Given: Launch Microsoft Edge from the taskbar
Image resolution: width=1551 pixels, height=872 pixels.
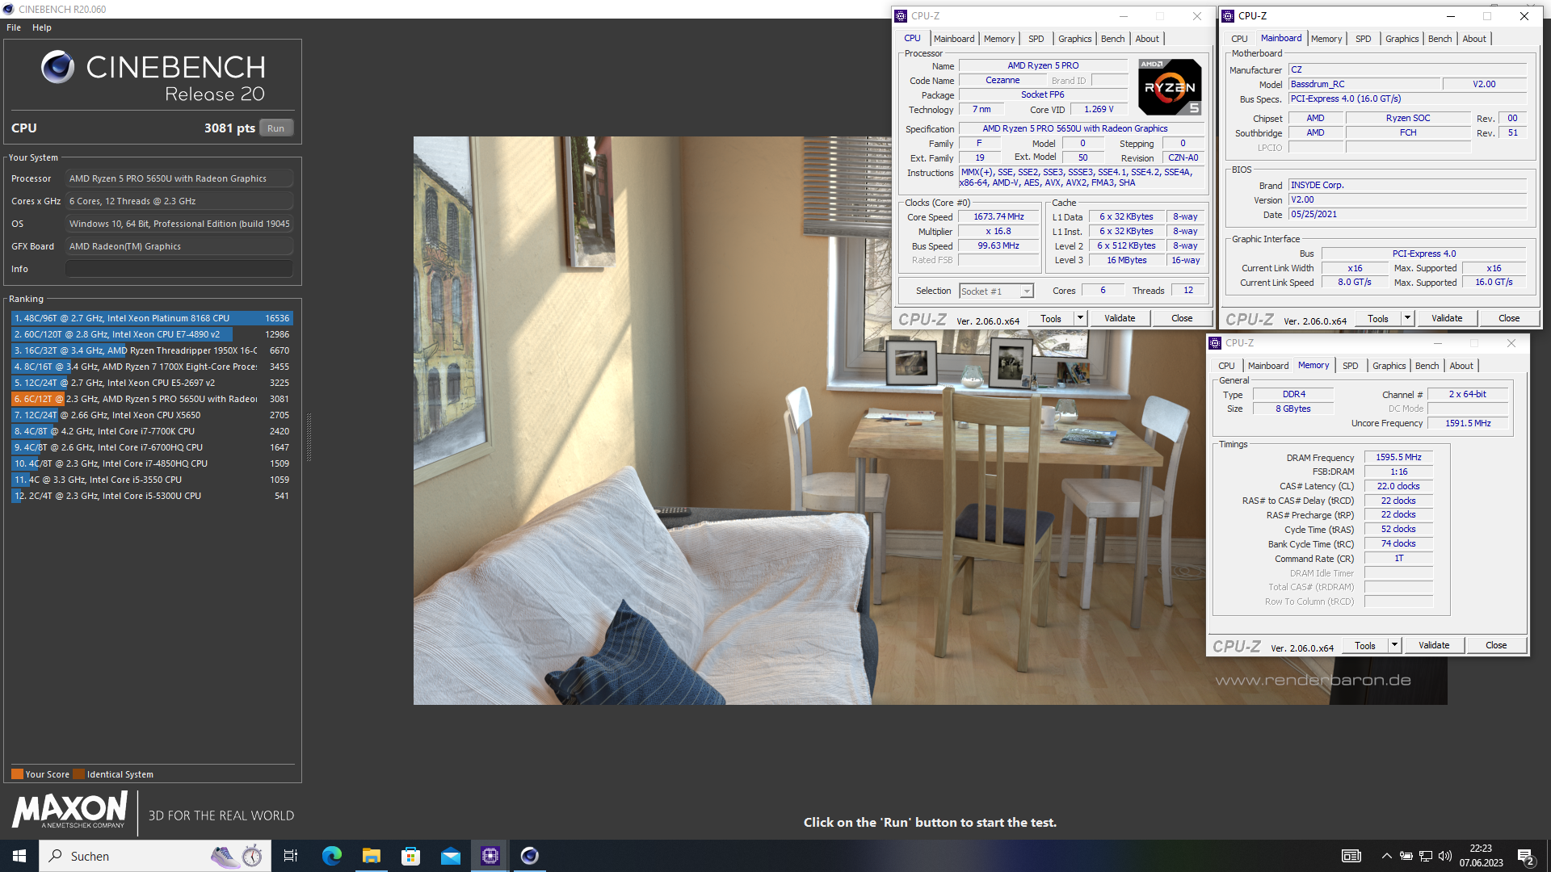Looking at the screenshot, I should click(x=331, y=856).
